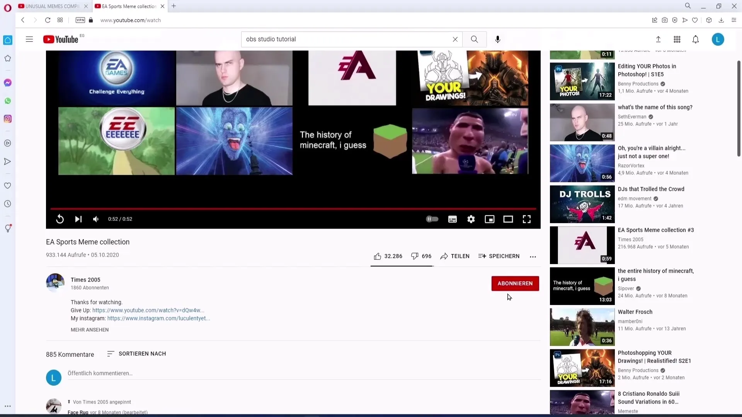Screen dimensions: 742x417
Task: Open search in tabs magnifier icon
Action: click(688, 6)
